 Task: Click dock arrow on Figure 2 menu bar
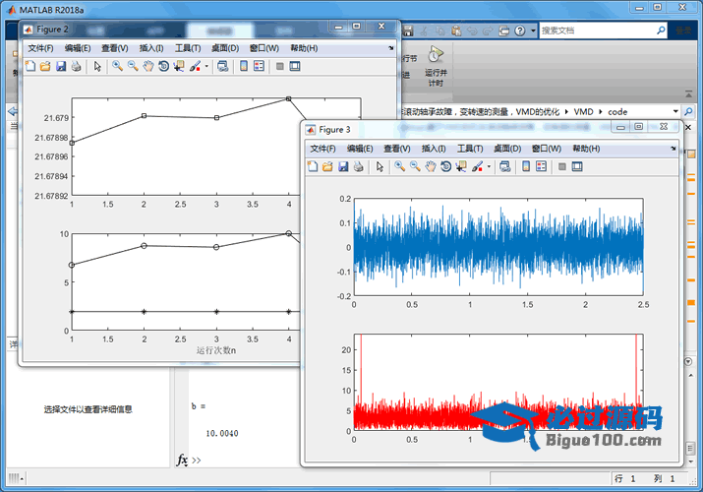pyautogui.click(x=391, y=47)
